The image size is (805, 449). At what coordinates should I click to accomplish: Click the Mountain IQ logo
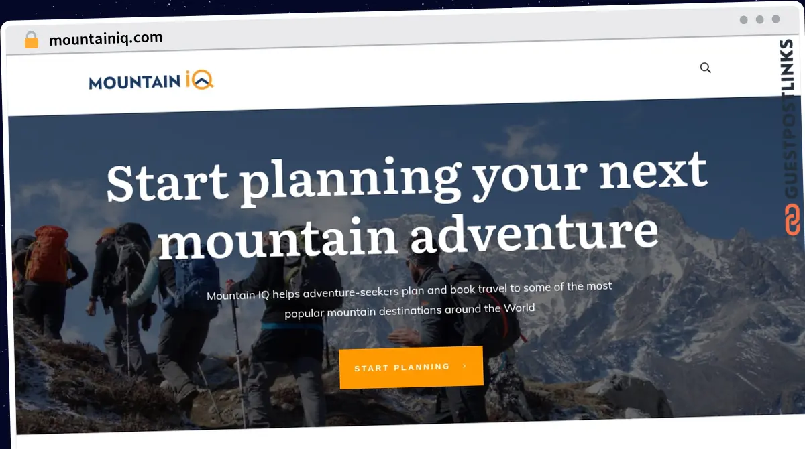pyautogui.click(x=152, y=81)
